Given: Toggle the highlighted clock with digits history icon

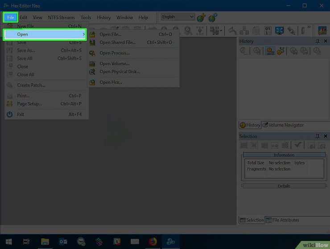Looking at the screenshot, I should pyautogui.click(x=270, y=51).
